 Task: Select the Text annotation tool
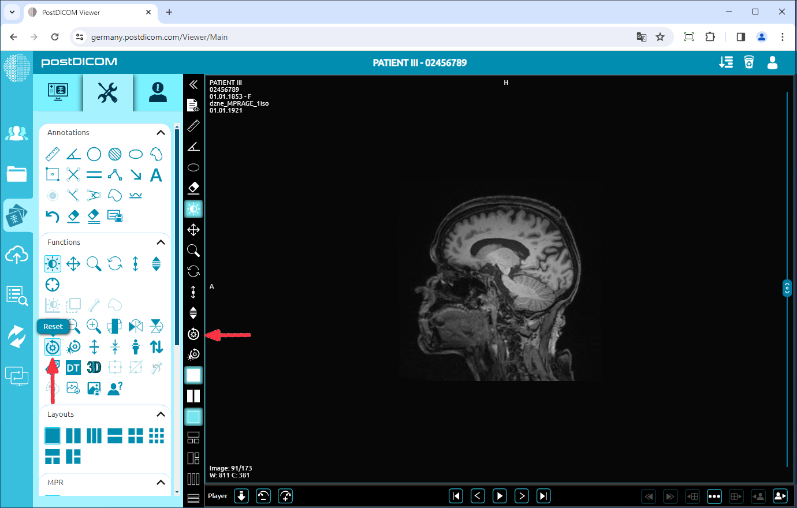(x=156, y=174)
